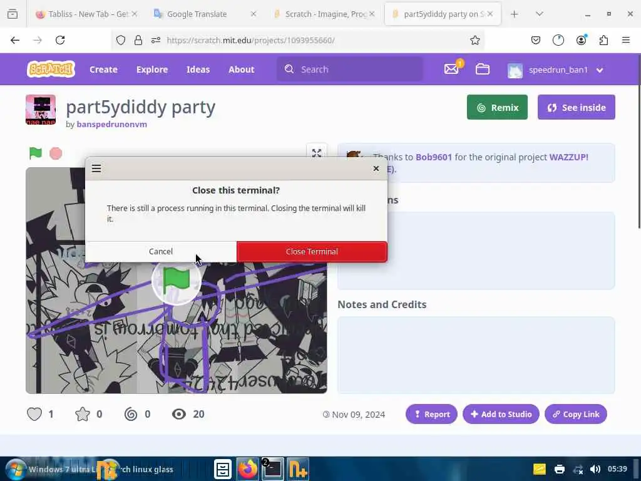Report this project
Screen dimensions: 641x481
point(431,414)
